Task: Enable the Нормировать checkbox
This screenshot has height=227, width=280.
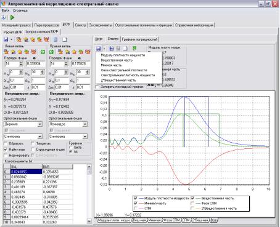Action: [6, 155]
